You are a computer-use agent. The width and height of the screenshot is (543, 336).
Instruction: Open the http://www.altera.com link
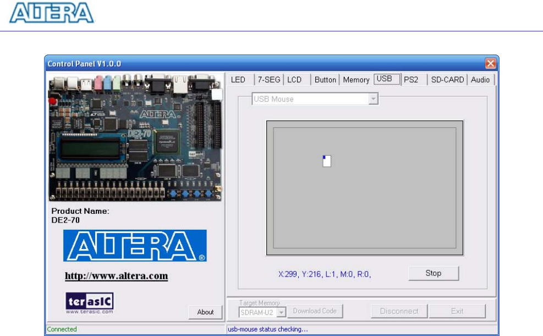click(117, 276)
